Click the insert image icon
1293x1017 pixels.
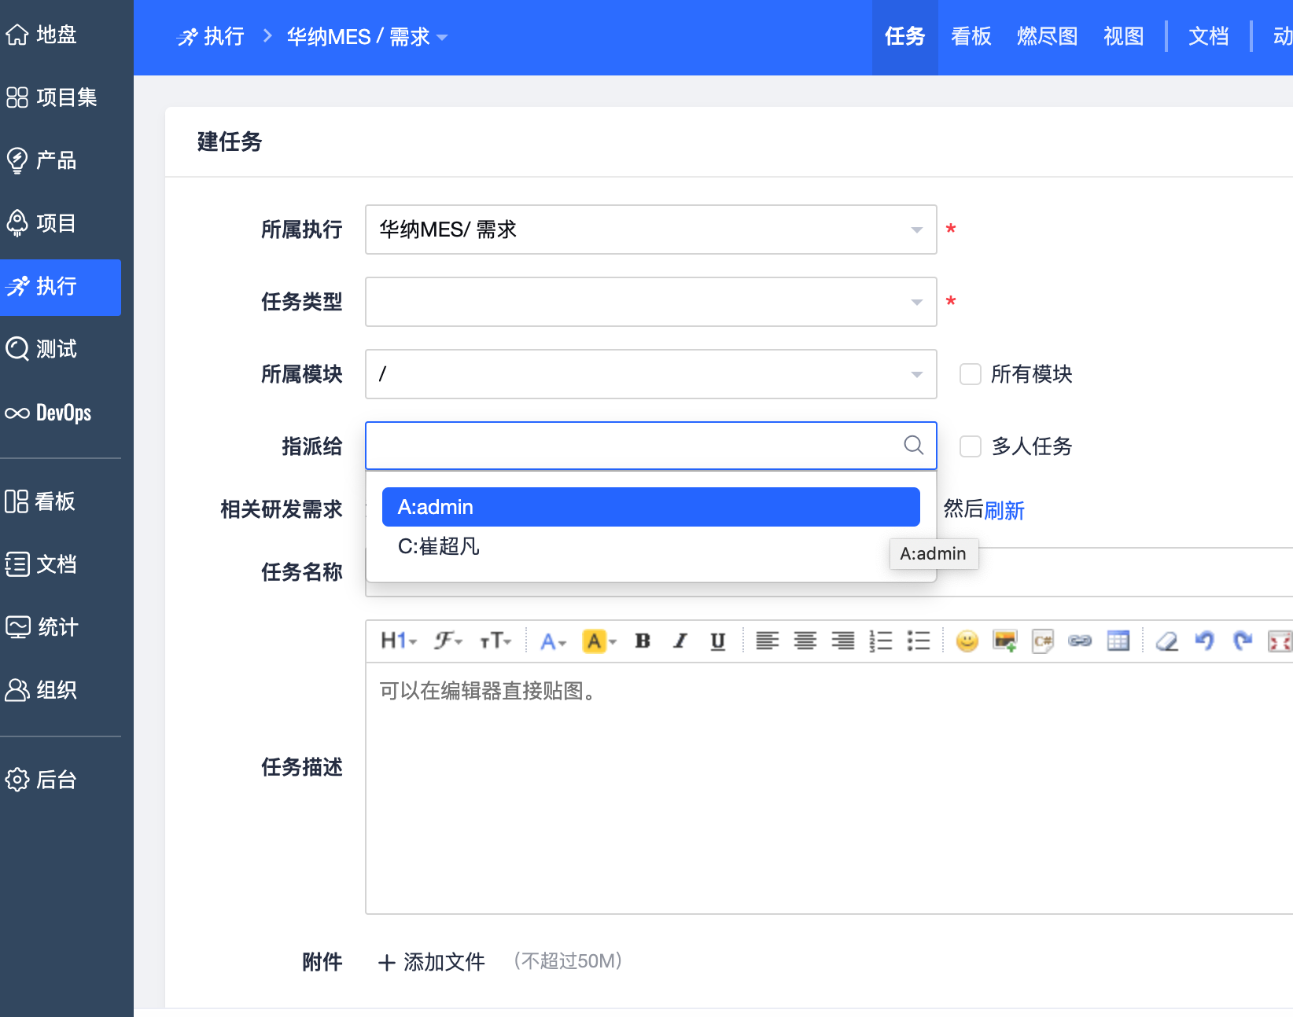click(x=1004, y=641)
